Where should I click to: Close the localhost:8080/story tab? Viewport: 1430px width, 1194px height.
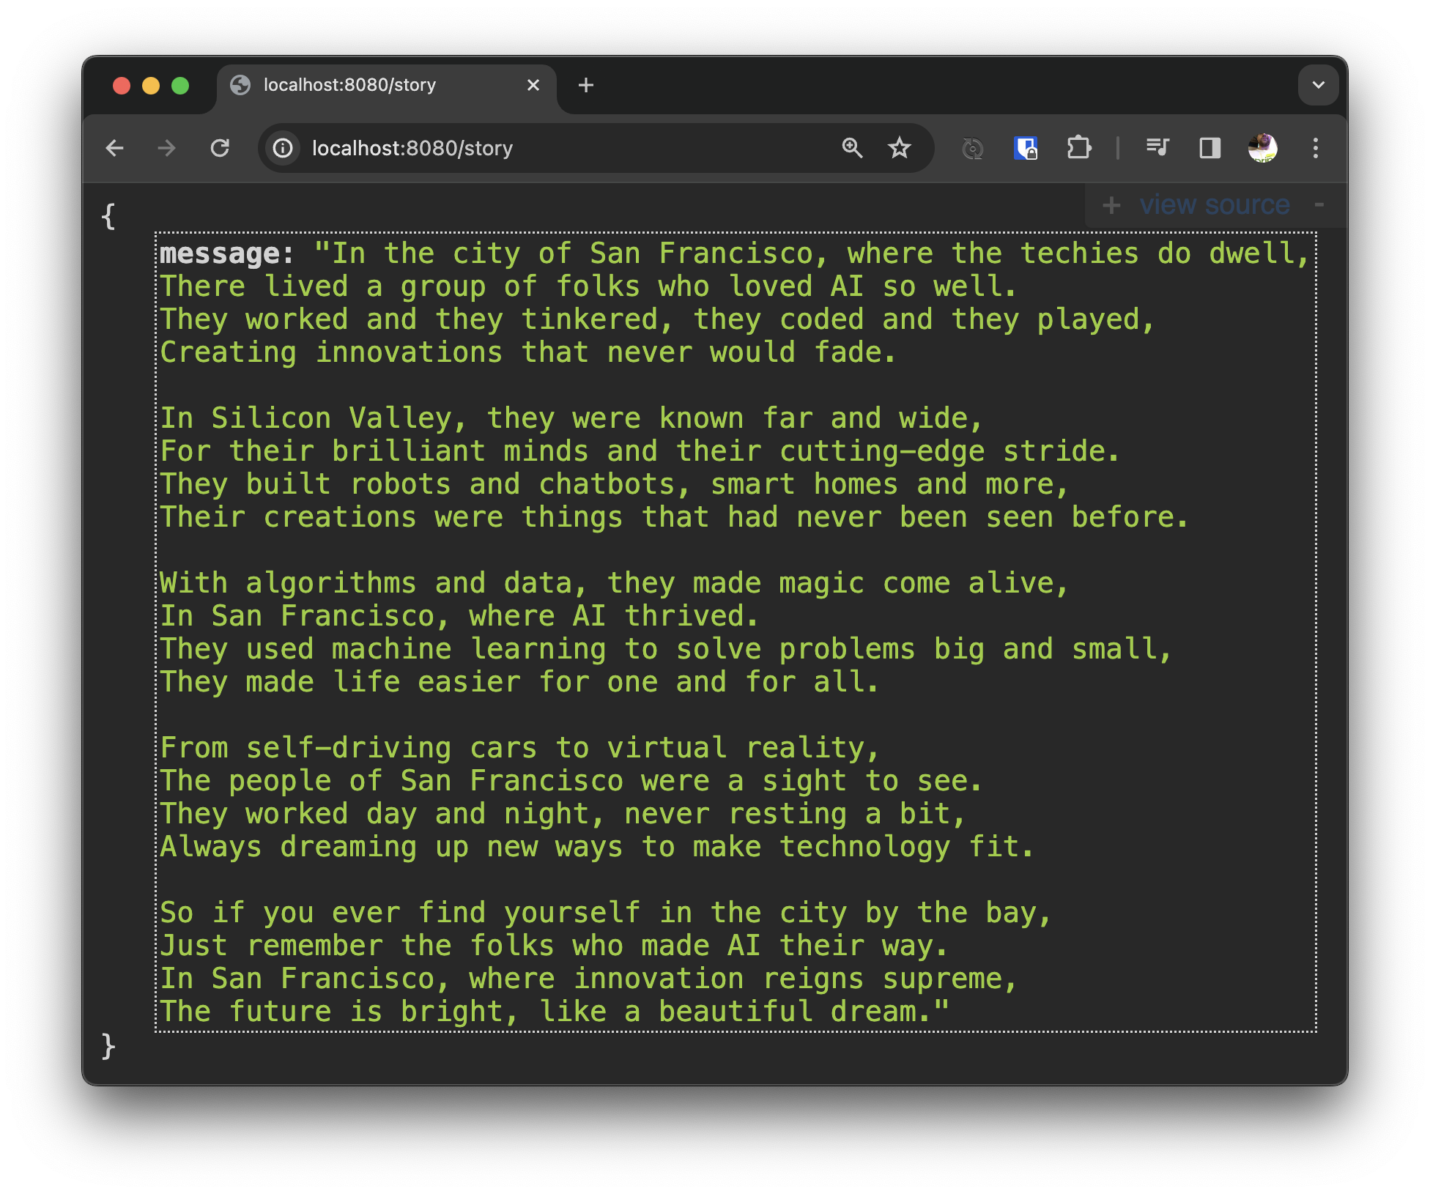coord(533,85)
